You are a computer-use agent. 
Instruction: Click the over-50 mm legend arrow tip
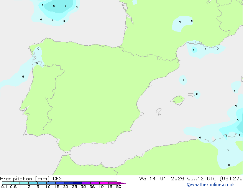coord(121,183)
